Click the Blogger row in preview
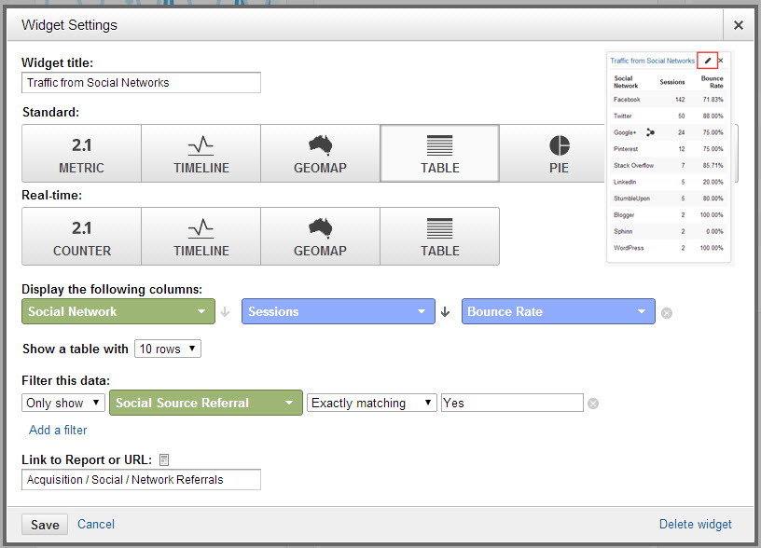 coord(669,215)
